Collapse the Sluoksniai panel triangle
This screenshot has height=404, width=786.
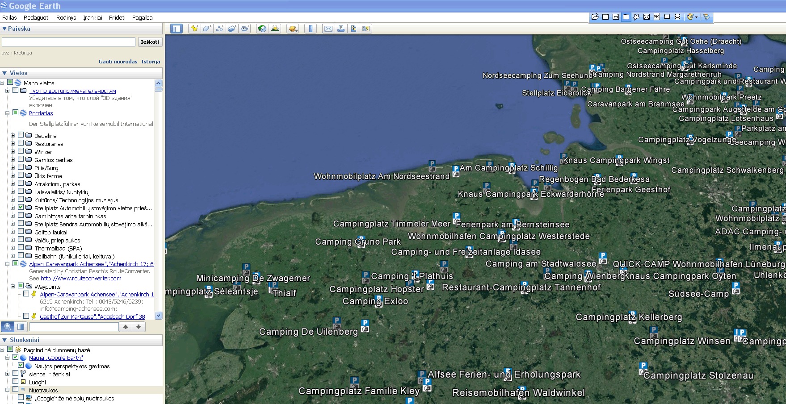click(x=4, y=340)
